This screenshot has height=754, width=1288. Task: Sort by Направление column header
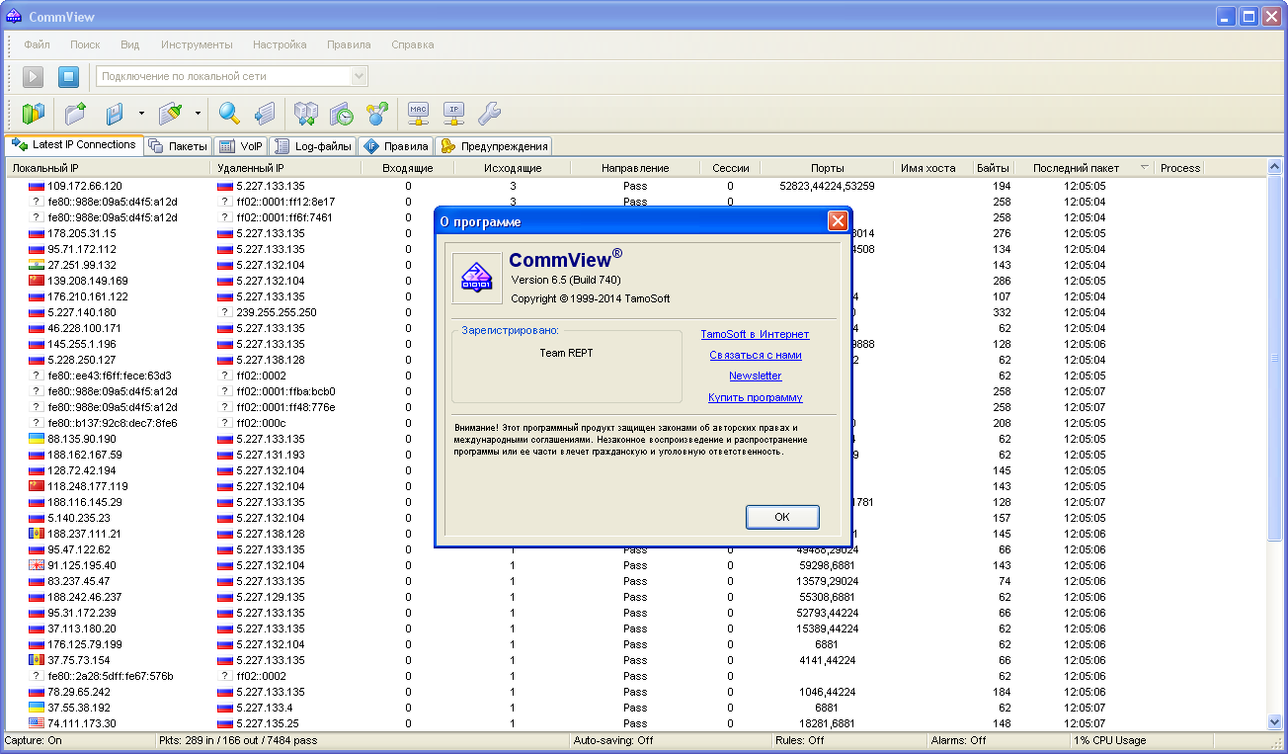point(635,168)
